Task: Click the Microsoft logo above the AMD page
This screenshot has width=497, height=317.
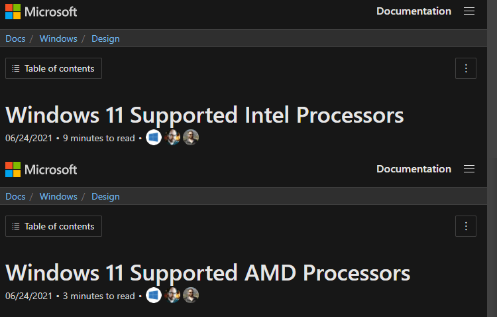Action: tap(41, 170)
